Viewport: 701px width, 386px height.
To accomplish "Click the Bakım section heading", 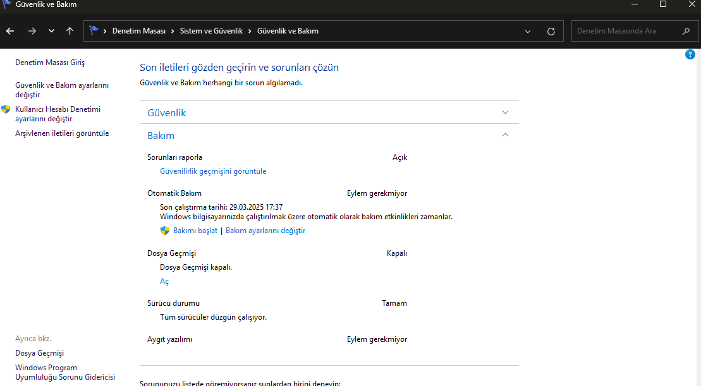I will [x=161, y=135].
